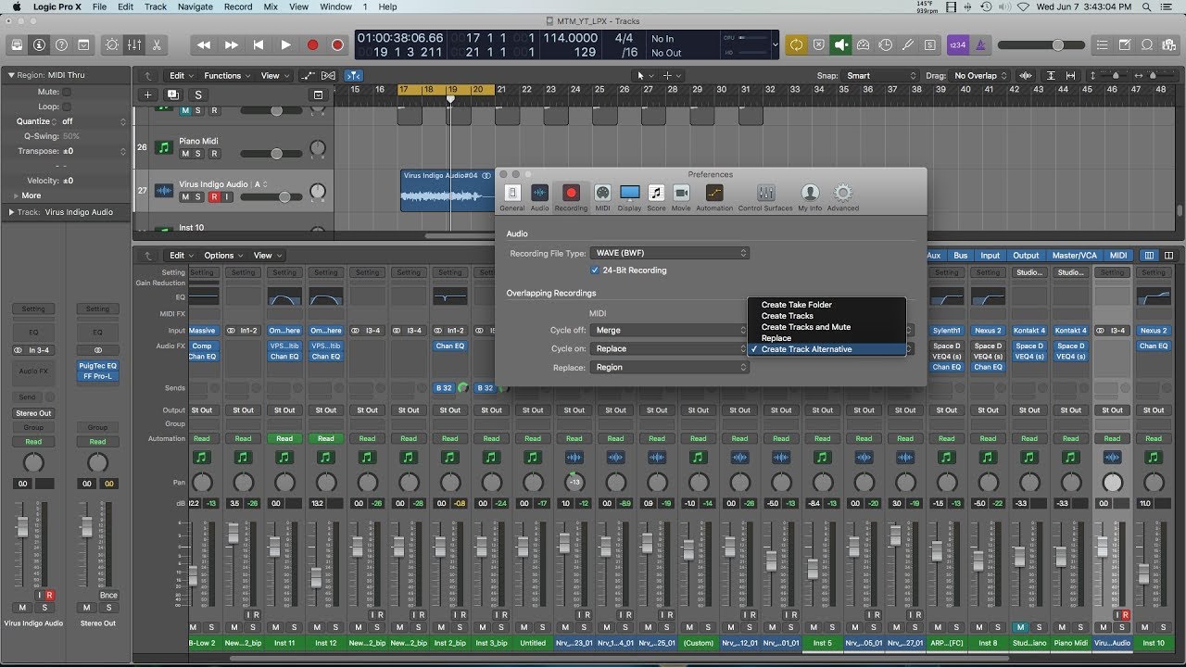Toggle the Mixer faders button
The width and height of the screenshot is (1186, 667).
pyautogui.click(x=134, y=44)
